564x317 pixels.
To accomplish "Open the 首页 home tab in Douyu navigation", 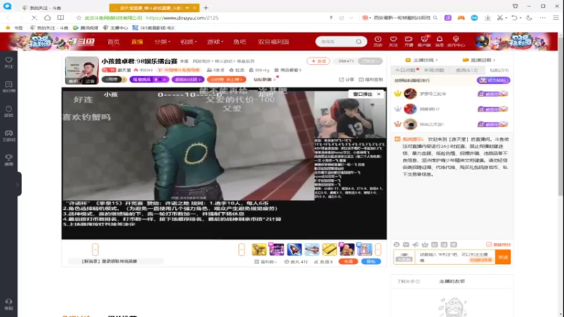I will (114, 42).
